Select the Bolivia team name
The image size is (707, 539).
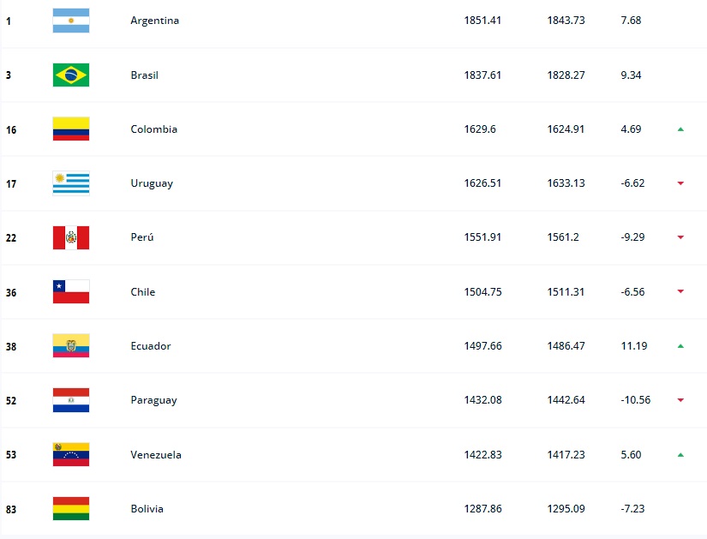click(x=147, y=509)
